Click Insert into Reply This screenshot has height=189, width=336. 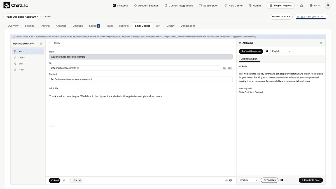pyautogui.click(x=311, y=180)
